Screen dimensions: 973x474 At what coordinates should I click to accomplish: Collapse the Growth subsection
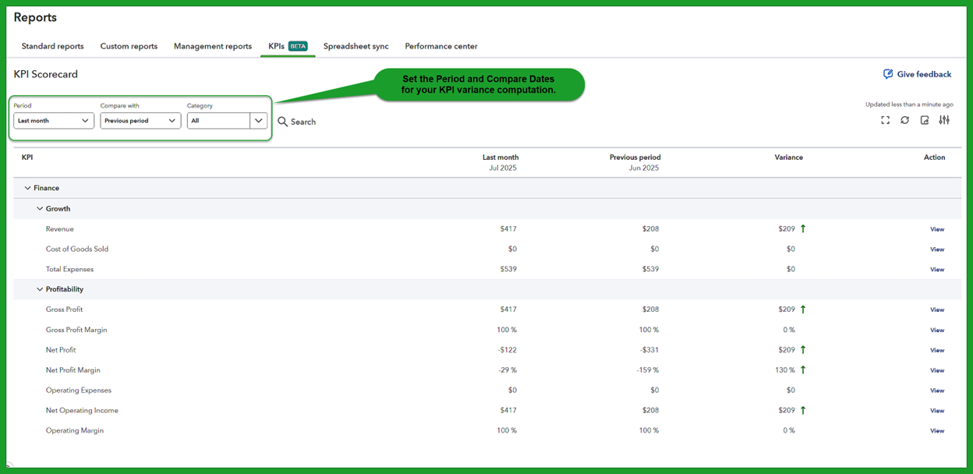(40, 208)
